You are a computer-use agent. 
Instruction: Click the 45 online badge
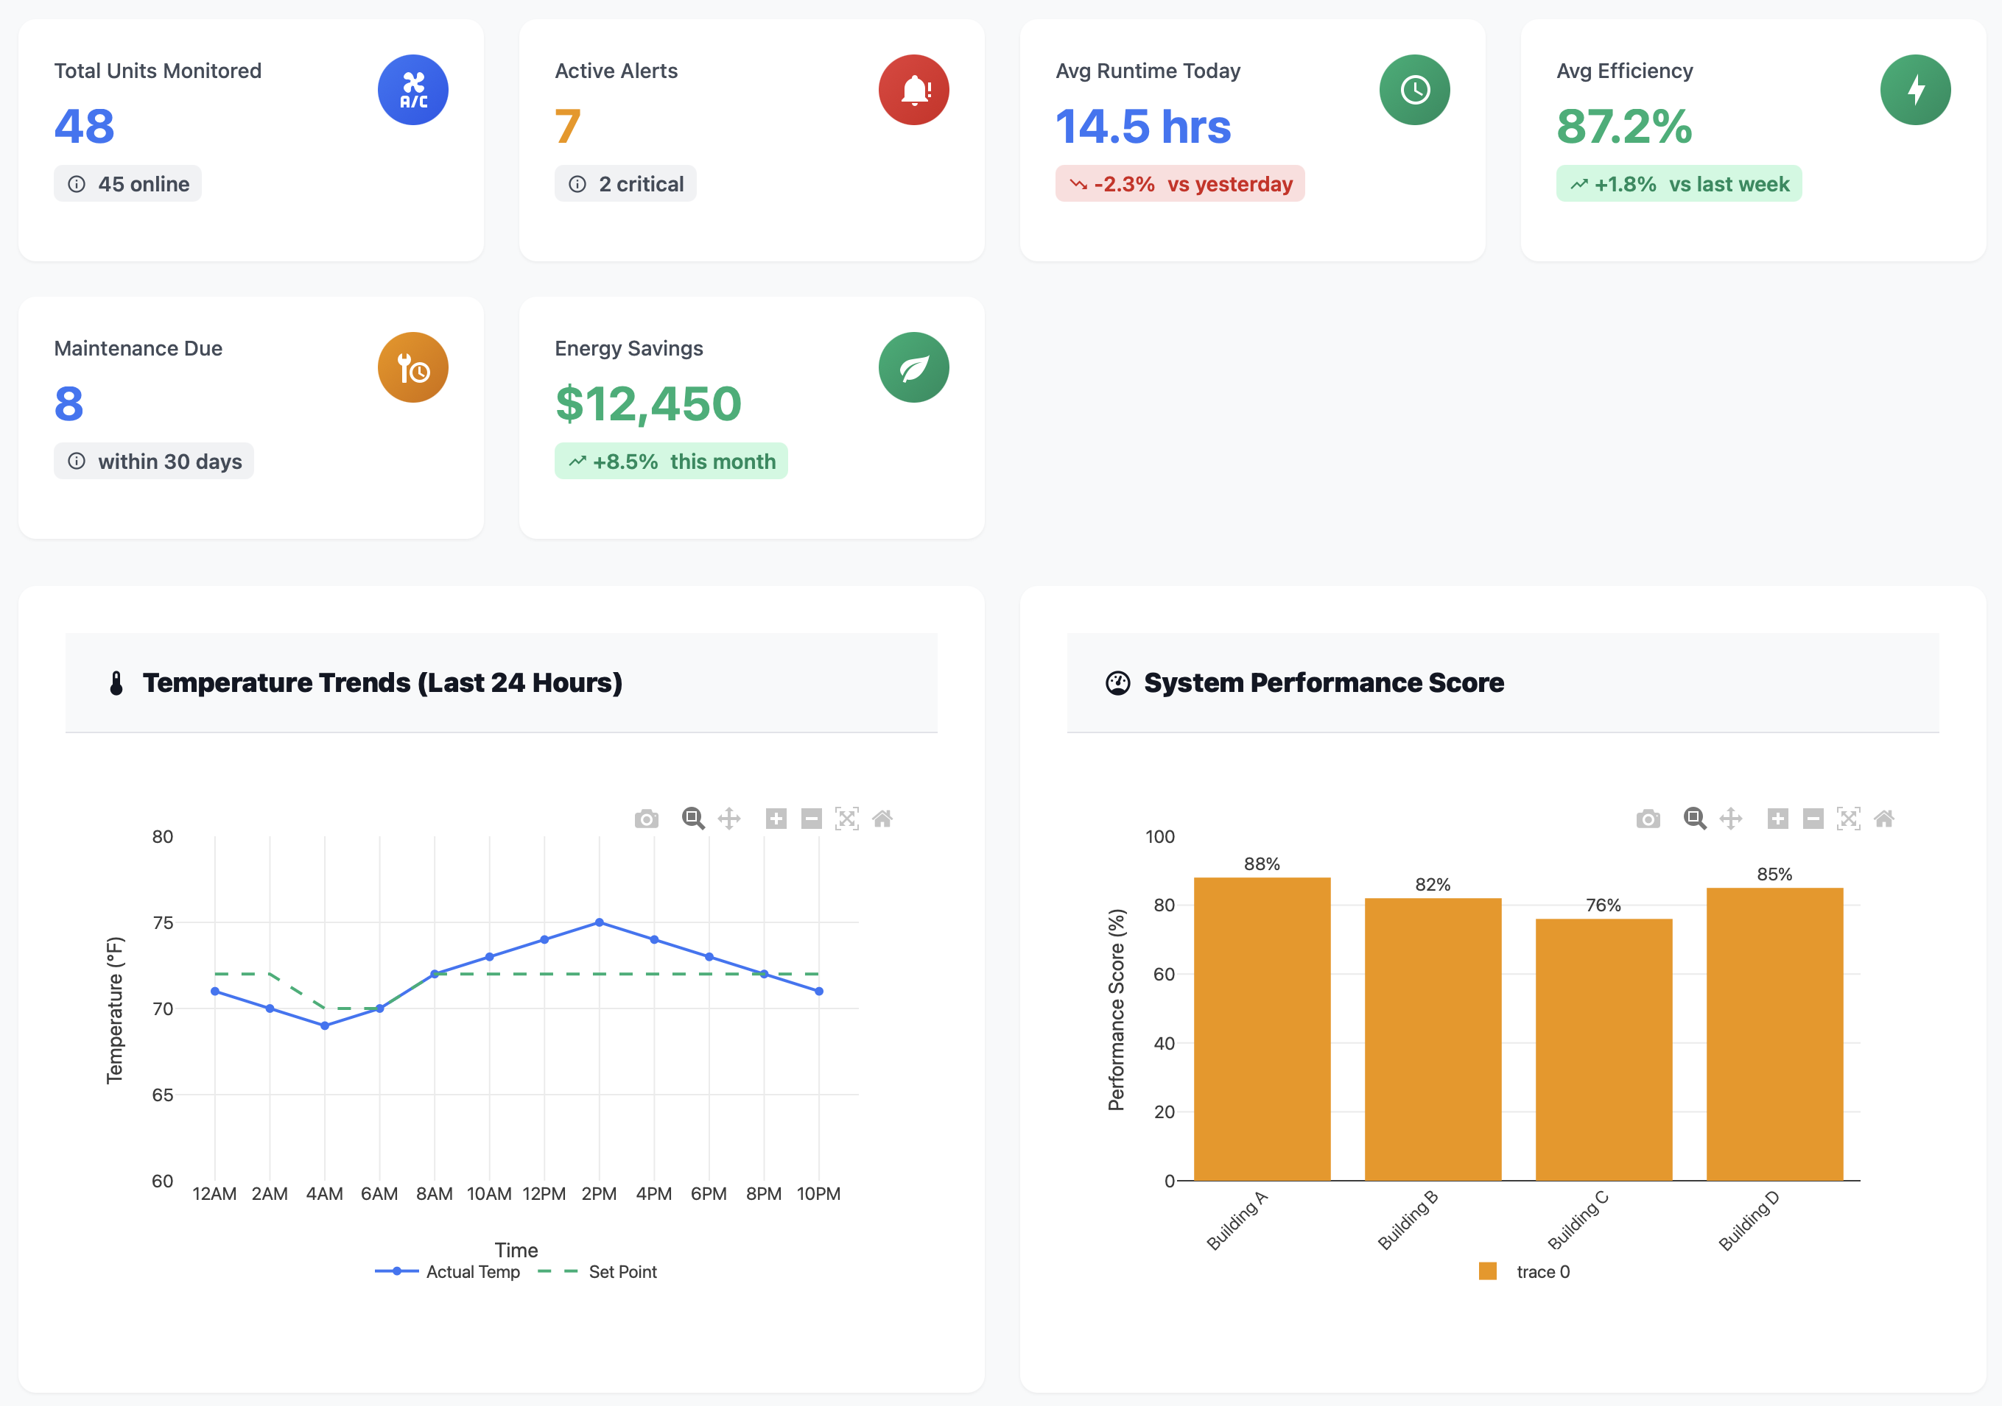coord(127,183)
